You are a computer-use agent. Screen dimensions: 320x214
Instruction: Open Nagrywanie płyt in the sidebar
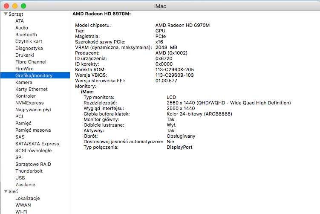(x=33, y=110)
